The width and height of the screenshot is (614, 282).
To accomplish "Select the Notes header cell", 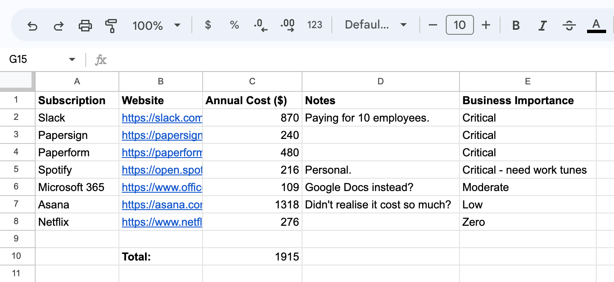I will [381, 100].
